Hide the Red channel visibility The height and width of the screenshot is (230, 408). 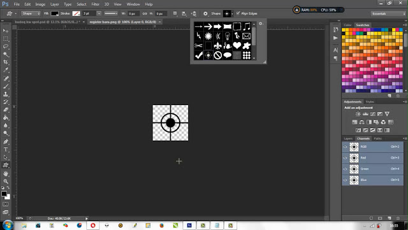pyautogui.click(x=346, y=157)
